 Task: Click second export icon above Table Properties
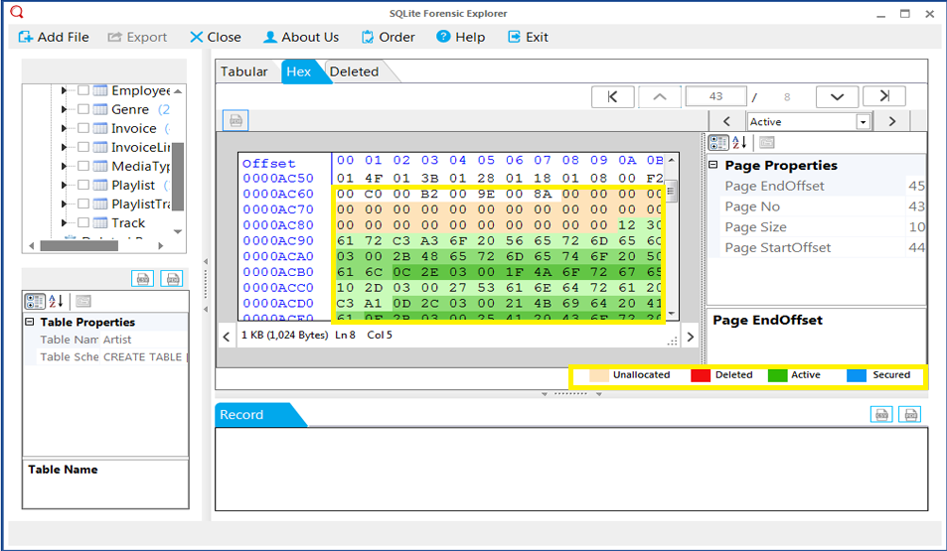click(x=172, y=279)
